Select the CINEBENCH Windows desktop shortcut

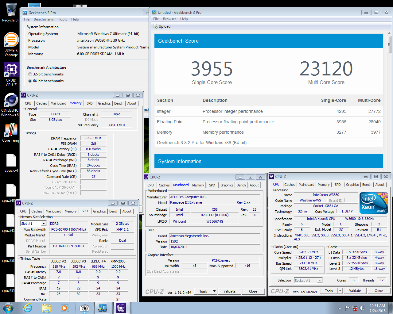coord(10,105)
